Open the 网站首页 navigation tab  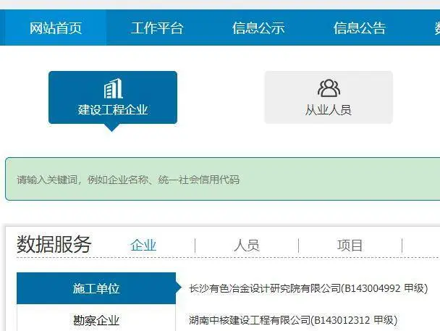[x=56, y=28]
